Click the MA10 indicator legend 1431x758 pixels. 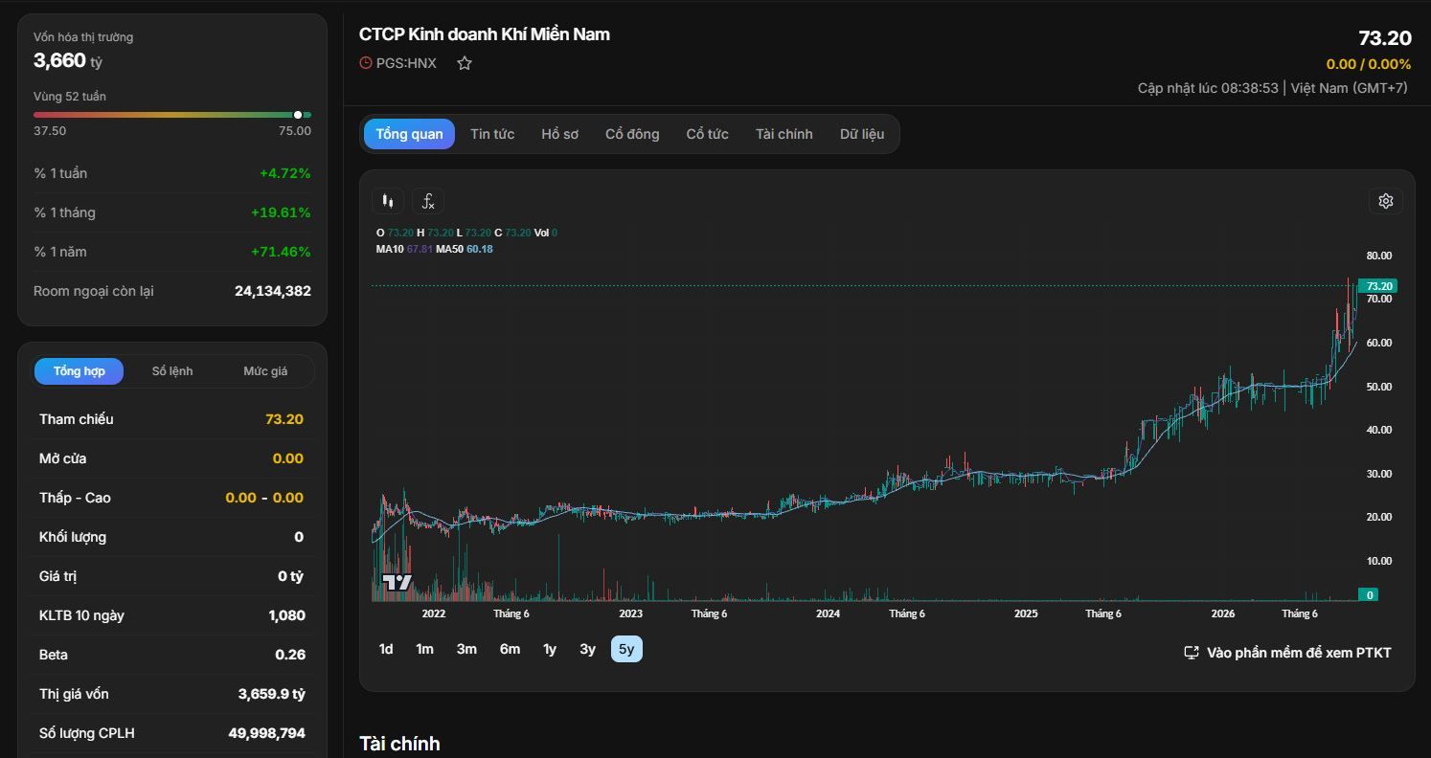404,249
